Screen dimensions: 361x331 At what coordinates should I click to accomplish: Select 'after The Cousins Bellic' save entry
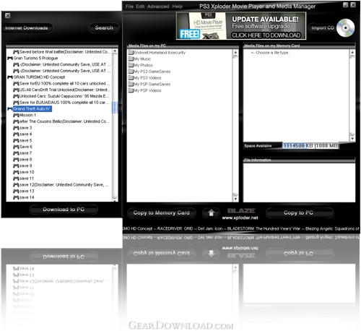(x=61, y=121)
